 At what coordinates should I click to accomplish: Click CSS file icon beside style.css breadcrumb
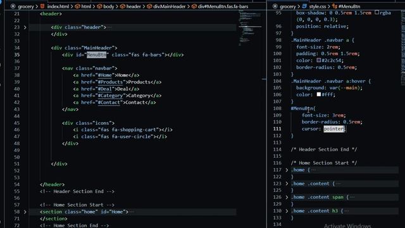point(304,6)
